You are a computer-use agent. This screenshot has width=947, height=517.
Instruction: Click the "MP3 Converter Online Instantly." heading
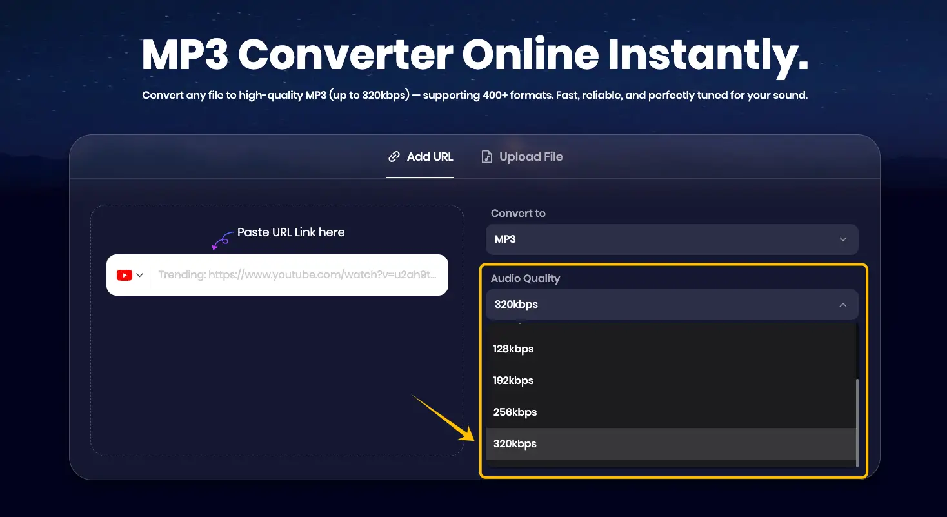coord(474,56)
